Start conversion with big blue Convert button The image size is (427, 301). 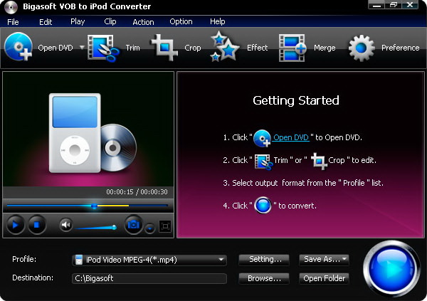391,268
